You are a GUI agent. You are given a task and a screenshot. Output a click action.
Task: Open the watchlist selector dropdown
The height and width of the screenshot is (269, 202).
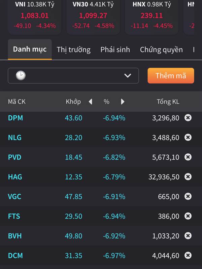click(x=73, y=76)
